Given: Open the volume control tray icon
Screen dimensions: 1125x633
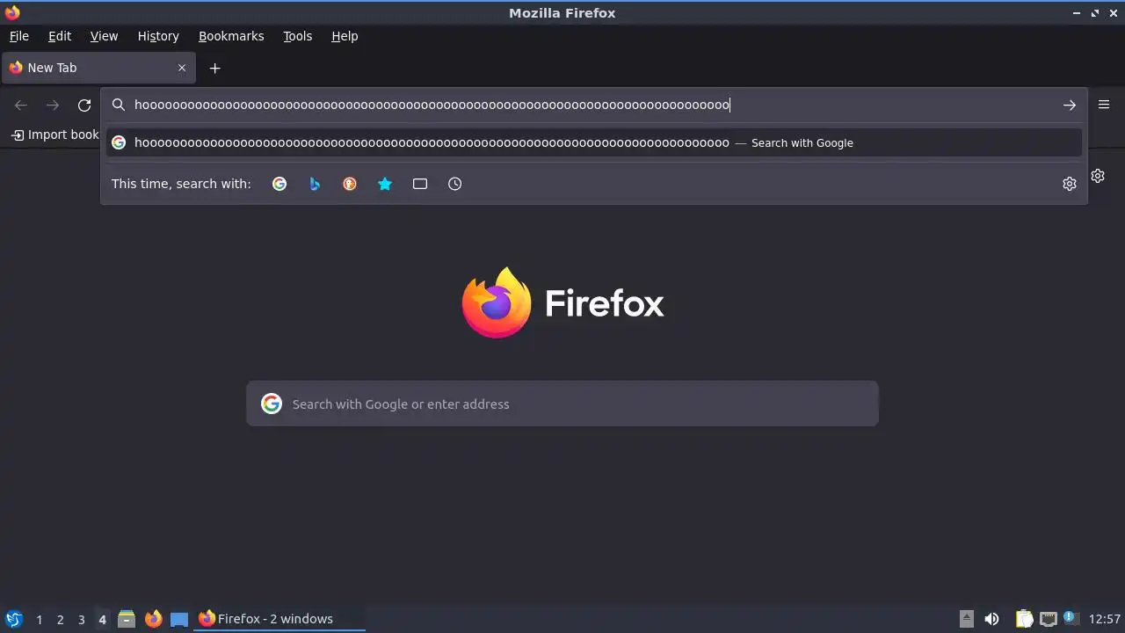Looking at the screenshot, I should (x=991, y=619).
